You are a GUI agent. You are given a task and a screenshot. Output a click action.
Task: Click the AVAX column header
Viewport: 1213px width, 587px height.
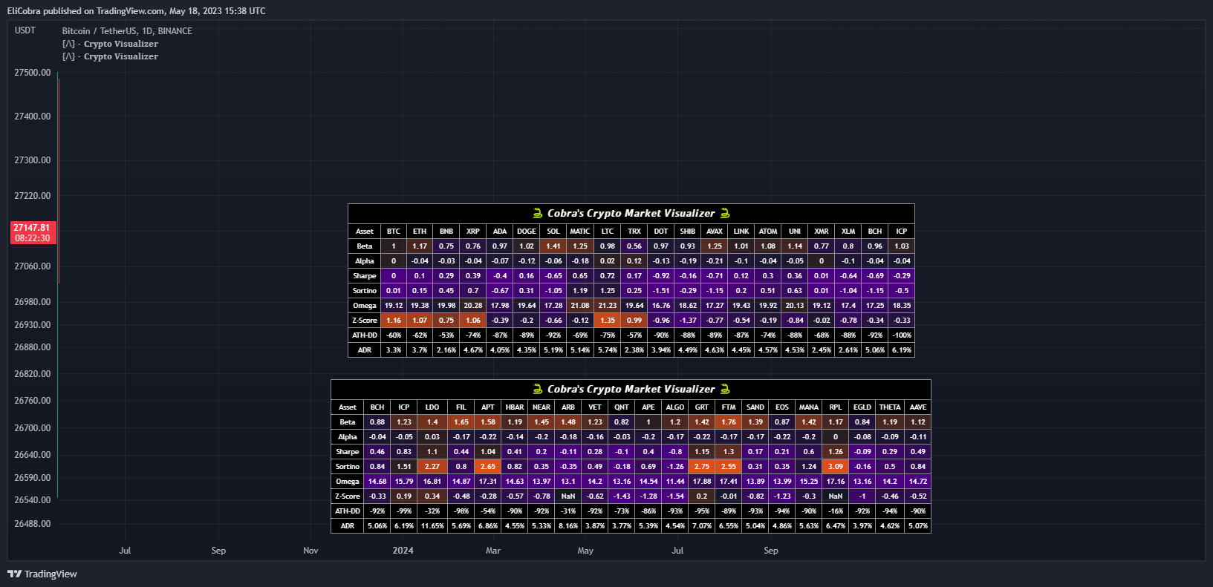pyautogui.click(x=715, y=232)
